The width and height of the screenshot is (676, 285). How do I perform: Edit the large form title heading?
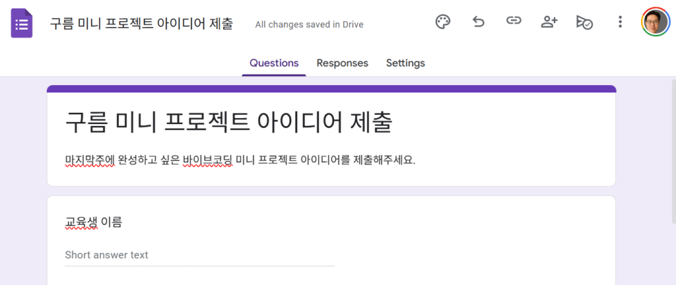[228, 123]
